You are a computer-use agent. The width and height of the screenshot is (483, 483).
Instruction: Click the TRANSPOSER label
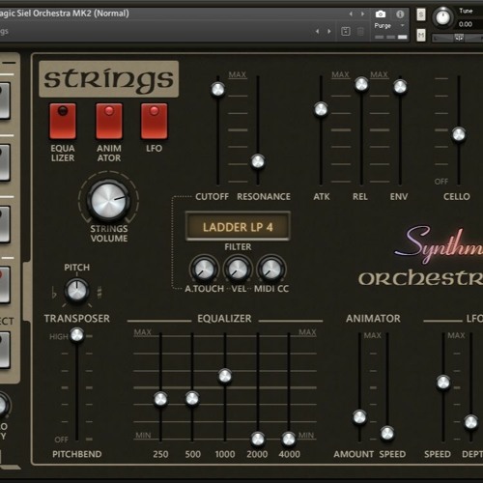[77, 319]
